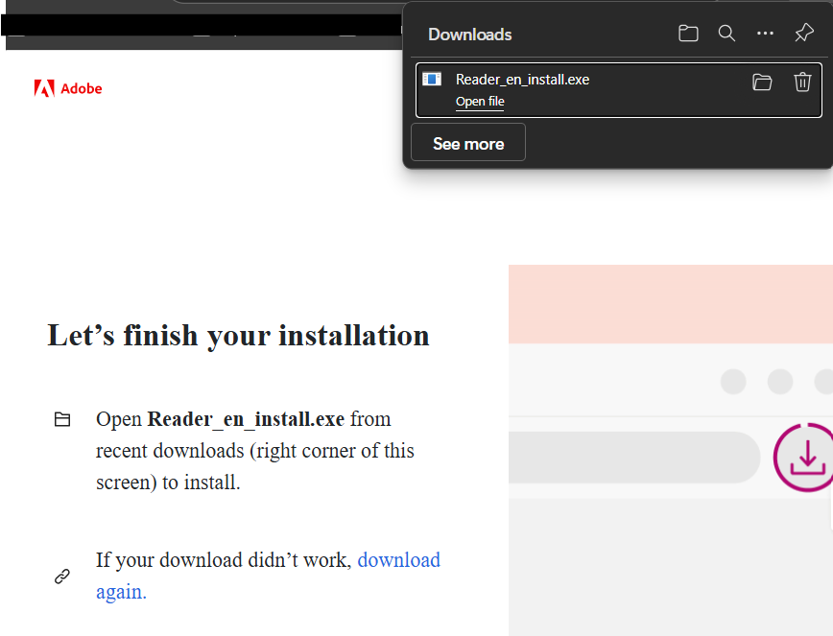Screen dimensions: 833x636
Task: Select the Reader_en_install.exe file name in Downloads
Action: [522, 80]
